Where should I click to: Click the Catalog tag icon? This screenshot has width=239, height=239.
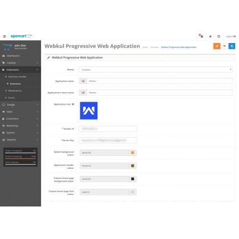click(3, 63)
